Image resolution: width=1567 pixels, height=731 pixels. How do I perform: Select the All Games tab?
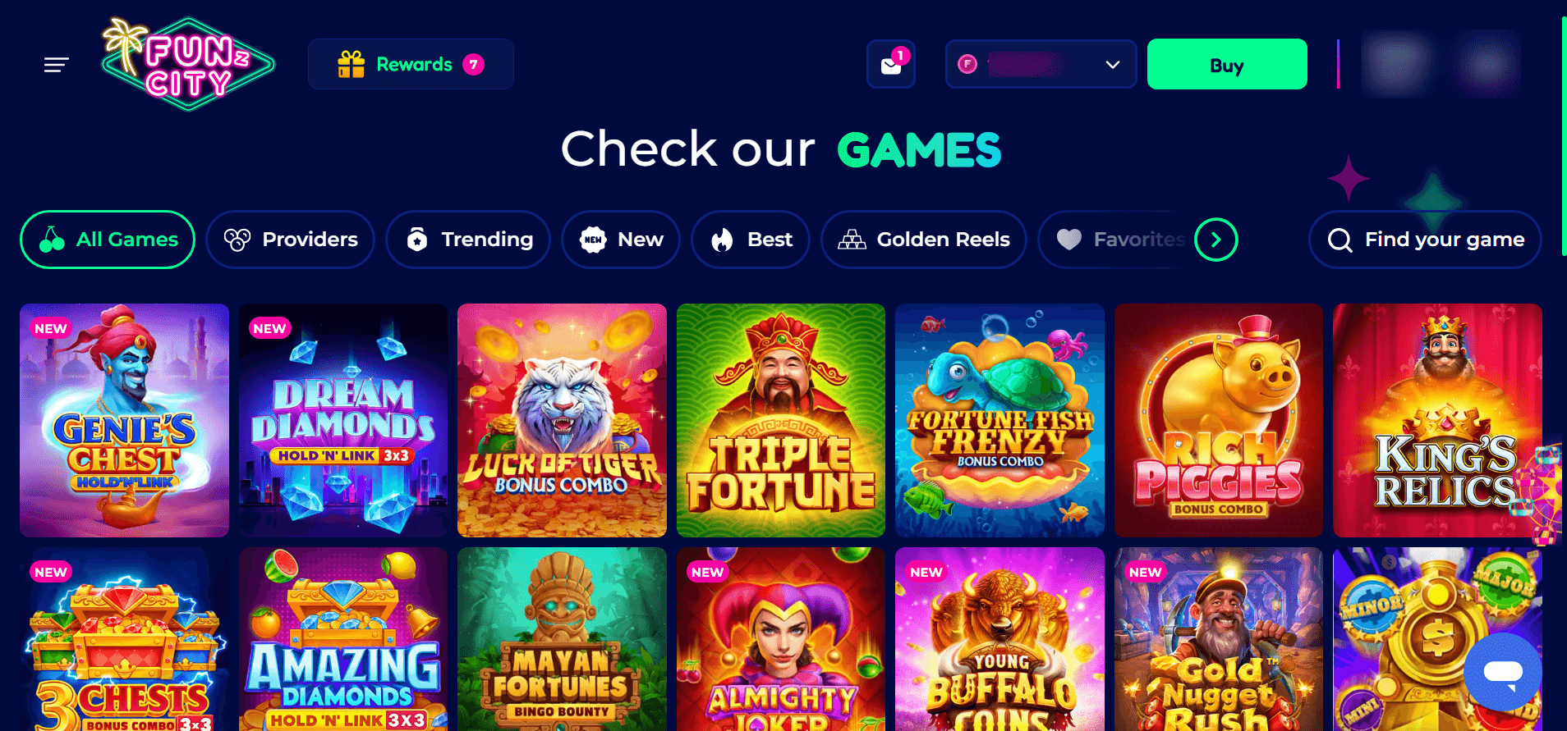pyautogui.click(x=108, y=240)
